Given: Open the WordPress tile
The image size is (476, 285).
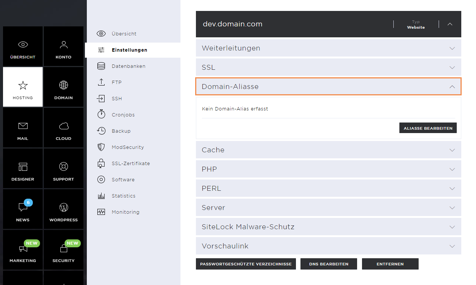Looking at the screenshot, I should tap(63, 209).
